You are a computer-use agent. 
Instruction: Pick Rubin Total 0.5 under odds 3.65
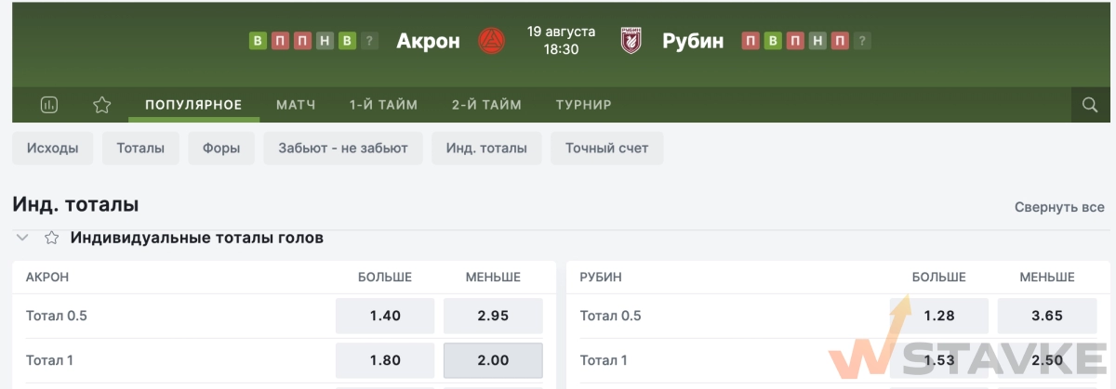coord(1047,316)
